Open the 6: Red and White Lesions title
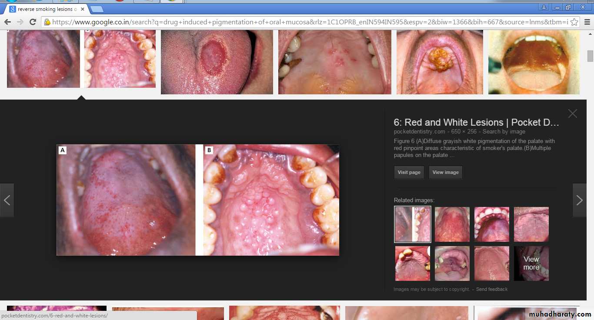Screen dimensions: 594x320 pos(476,122)
